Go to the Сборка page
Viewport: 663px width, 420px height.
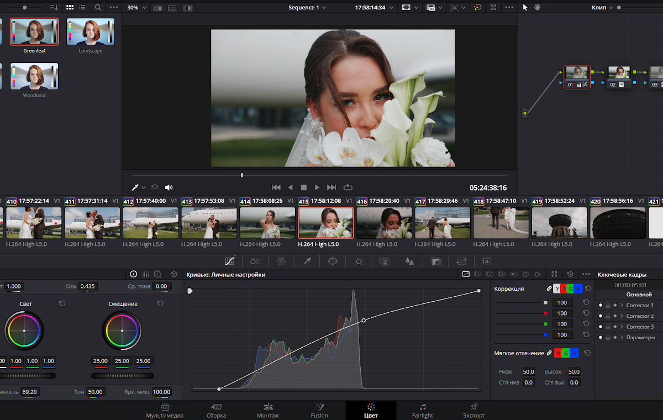(x=216, y=411)
